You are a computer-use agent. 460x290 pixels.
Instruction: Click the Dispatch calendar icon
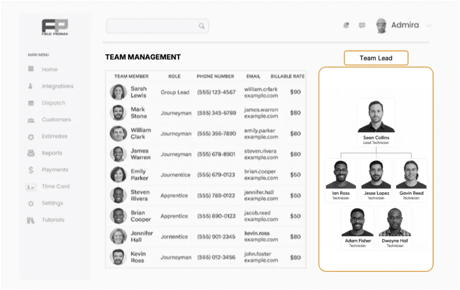31,103
